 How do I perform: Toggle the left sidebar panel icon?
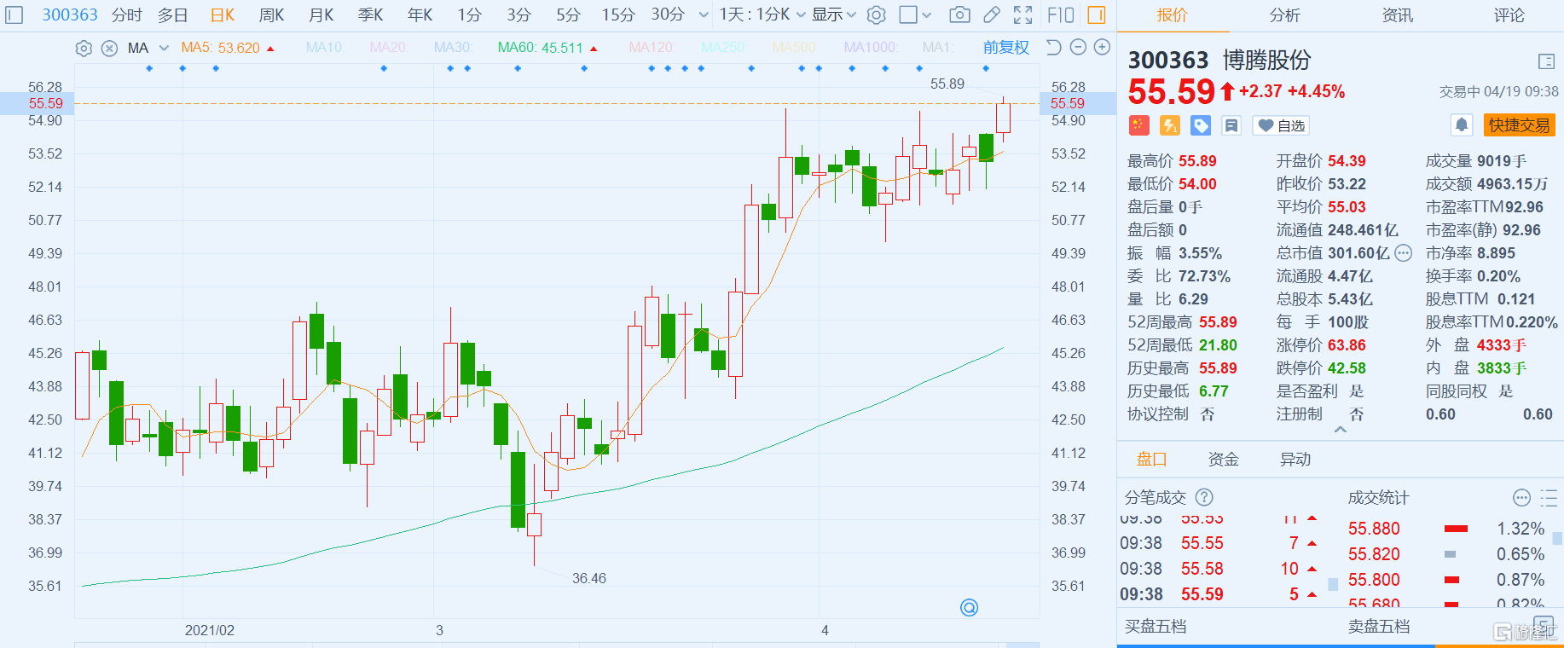(x=14, y=14)
